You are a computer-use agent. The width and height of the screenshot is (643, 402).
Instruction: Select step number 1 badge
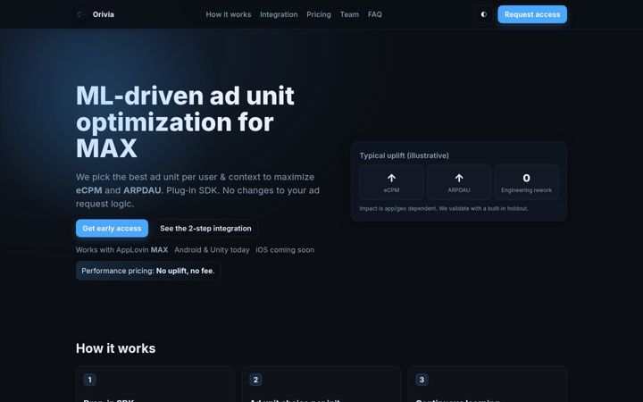tap(90, 380)
